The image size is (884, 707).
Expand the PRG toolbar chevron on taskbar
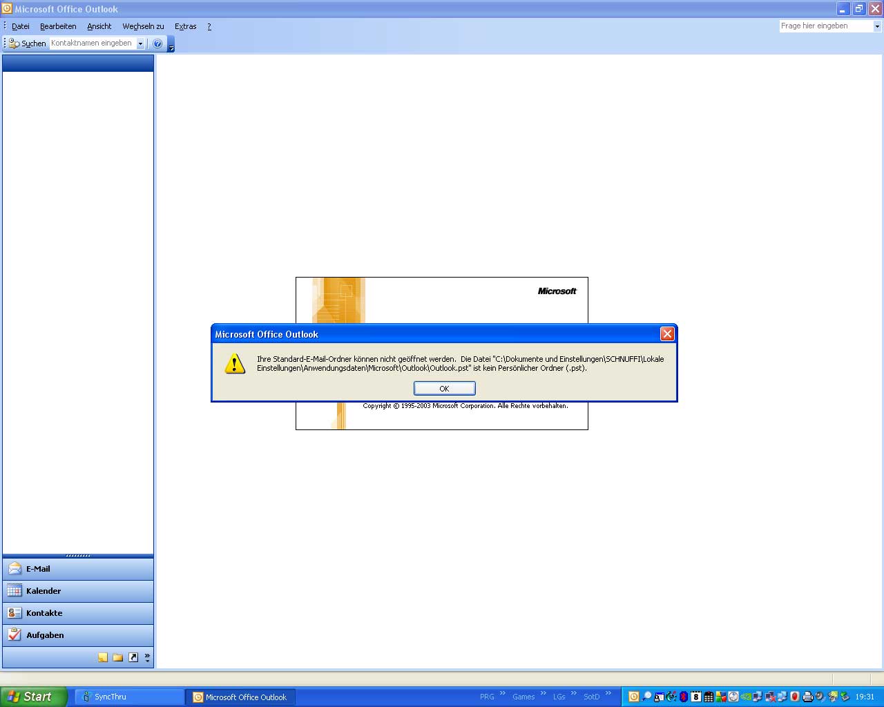[x=503, y=694]
